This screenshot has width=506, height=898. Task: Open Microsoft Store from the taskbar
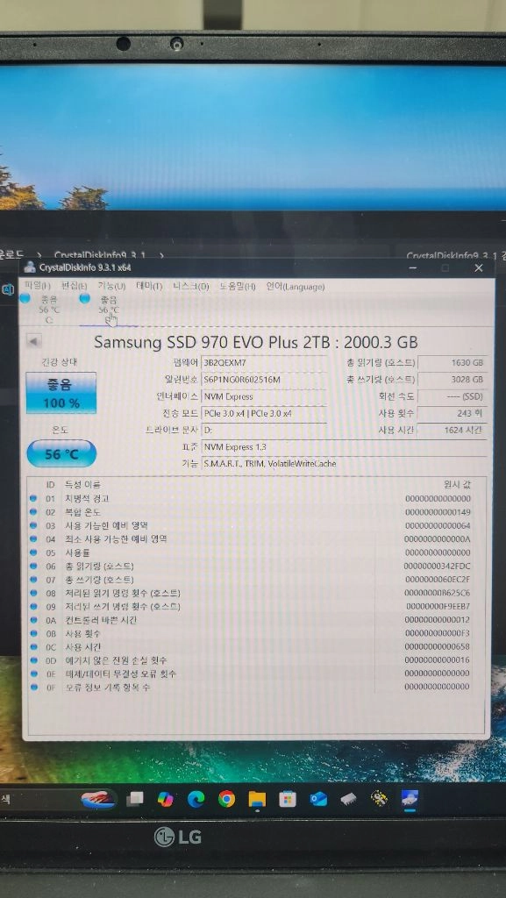pyautogui.click(x=288, y=798)
